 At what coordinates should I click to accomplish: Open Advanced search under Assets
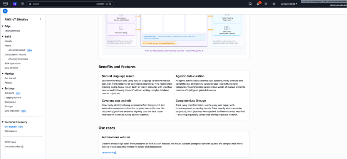click(x=17, y=50)
